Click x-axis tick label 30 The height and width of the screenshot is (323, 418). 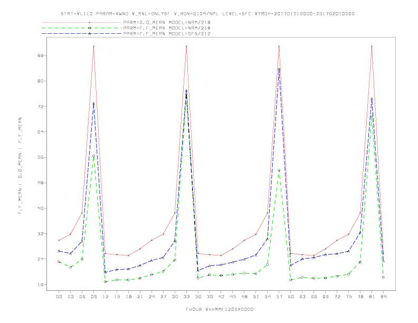click(x=175, y=297)
